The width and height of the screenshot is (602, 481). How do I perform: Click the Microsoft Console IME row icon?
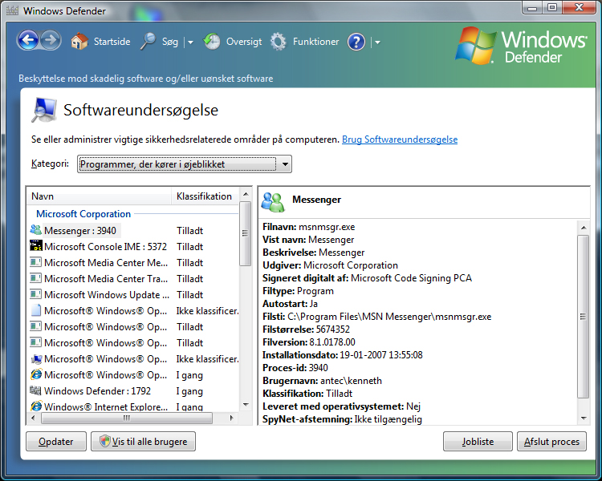(35, 246)
